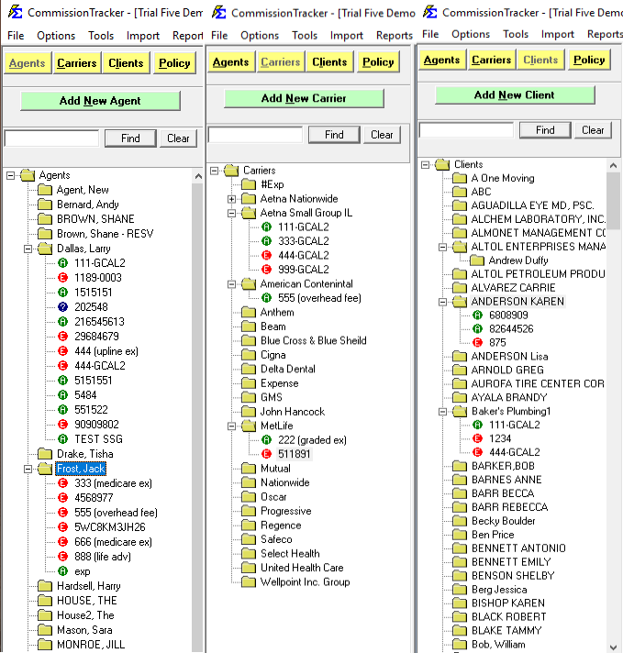Click folder icon for Agent, New
This screenshot has width=623, height=653.
click(45, 190)
